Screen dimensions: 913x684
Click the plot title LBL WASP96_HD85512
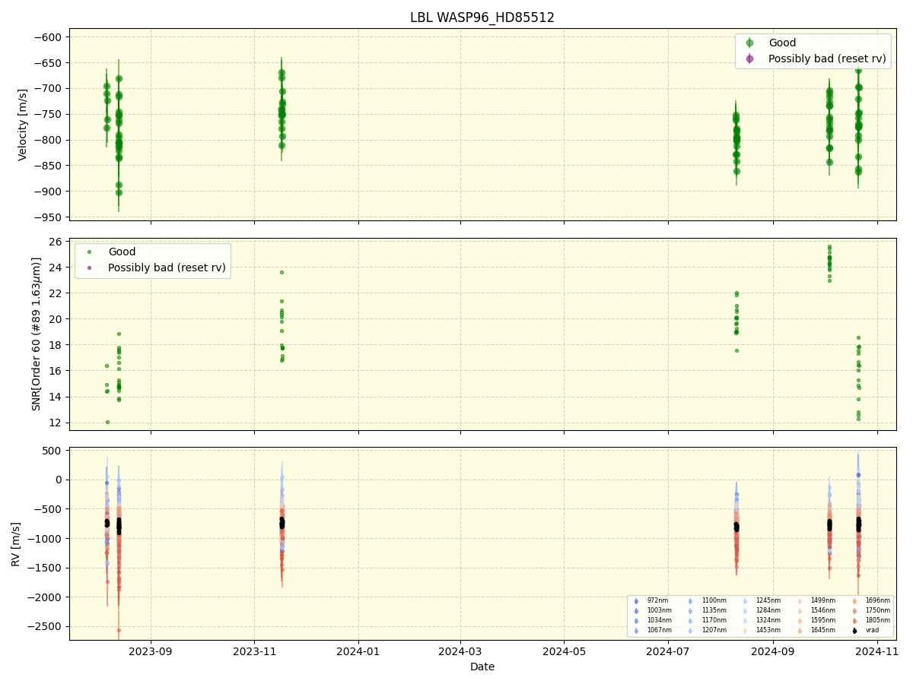click(x=482, y=17)
